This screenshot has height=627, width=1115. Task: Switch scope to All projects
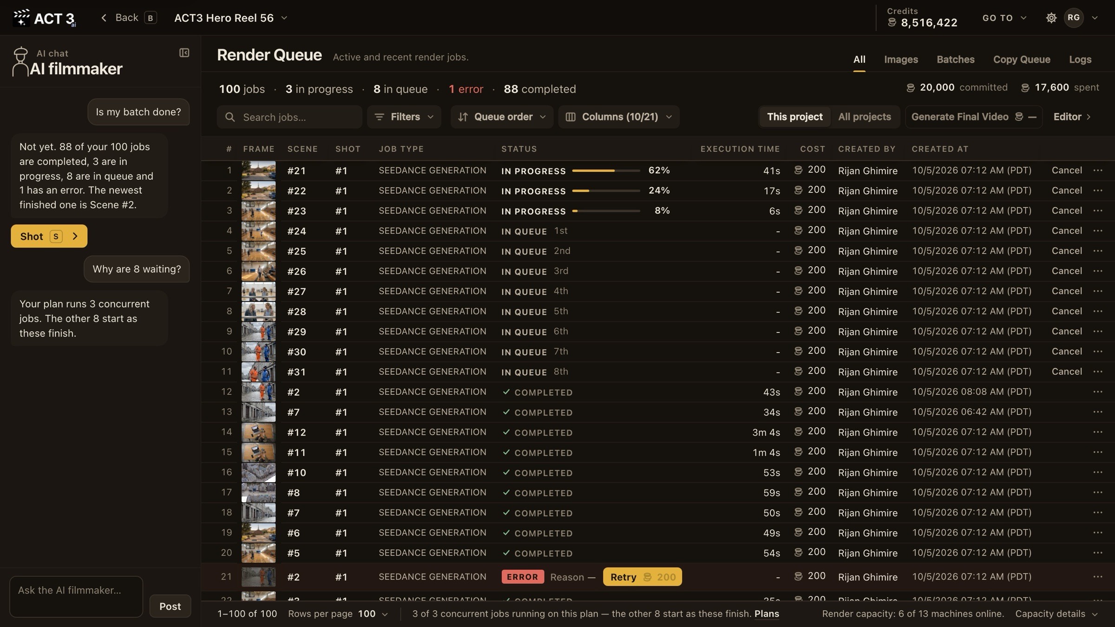click(x=865, y=117)
